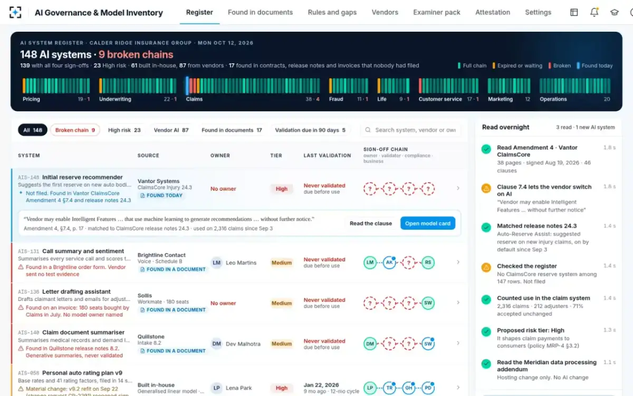Expand the Initial reserve recommender row chevron
Image resolution: width=633 pixels, height=396 pixels.
pos(457,188)
